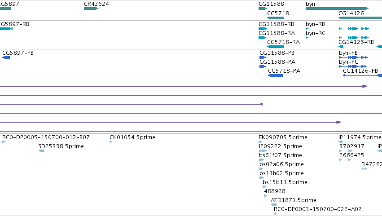Select the EK090705.5prime EST label
This screenshot has height=216, width=382.
click(283, 137)
